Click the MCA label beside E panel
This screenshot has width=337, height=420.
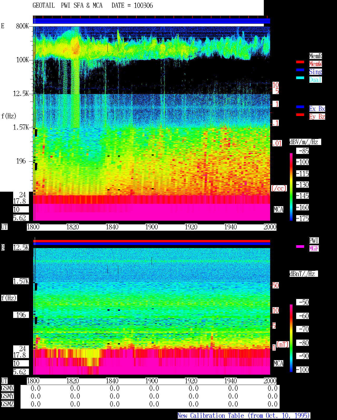click(x=279, y=209)
